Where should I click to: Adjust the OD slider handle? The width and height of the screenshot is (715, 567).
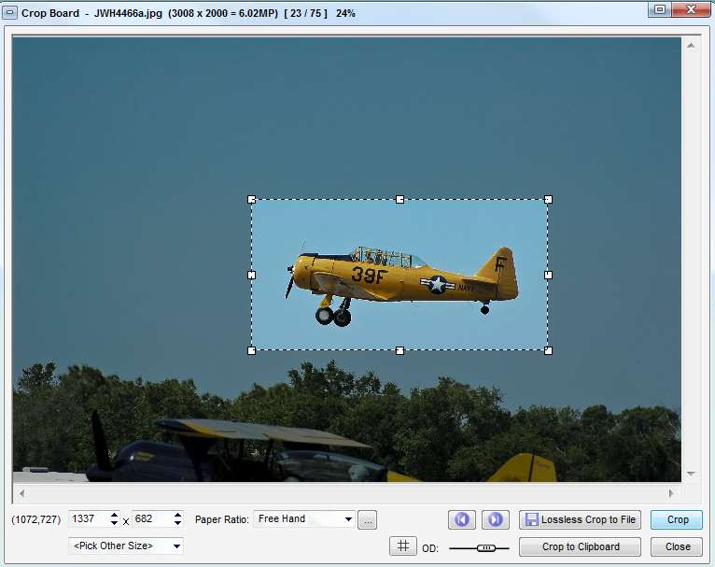486,547
